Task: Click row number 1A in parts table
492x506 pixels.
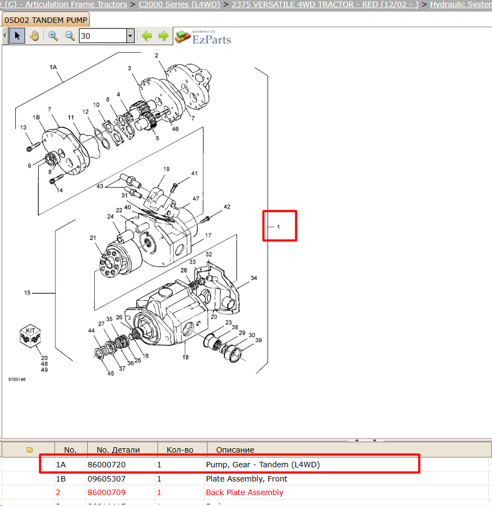Action: point(60,465)
